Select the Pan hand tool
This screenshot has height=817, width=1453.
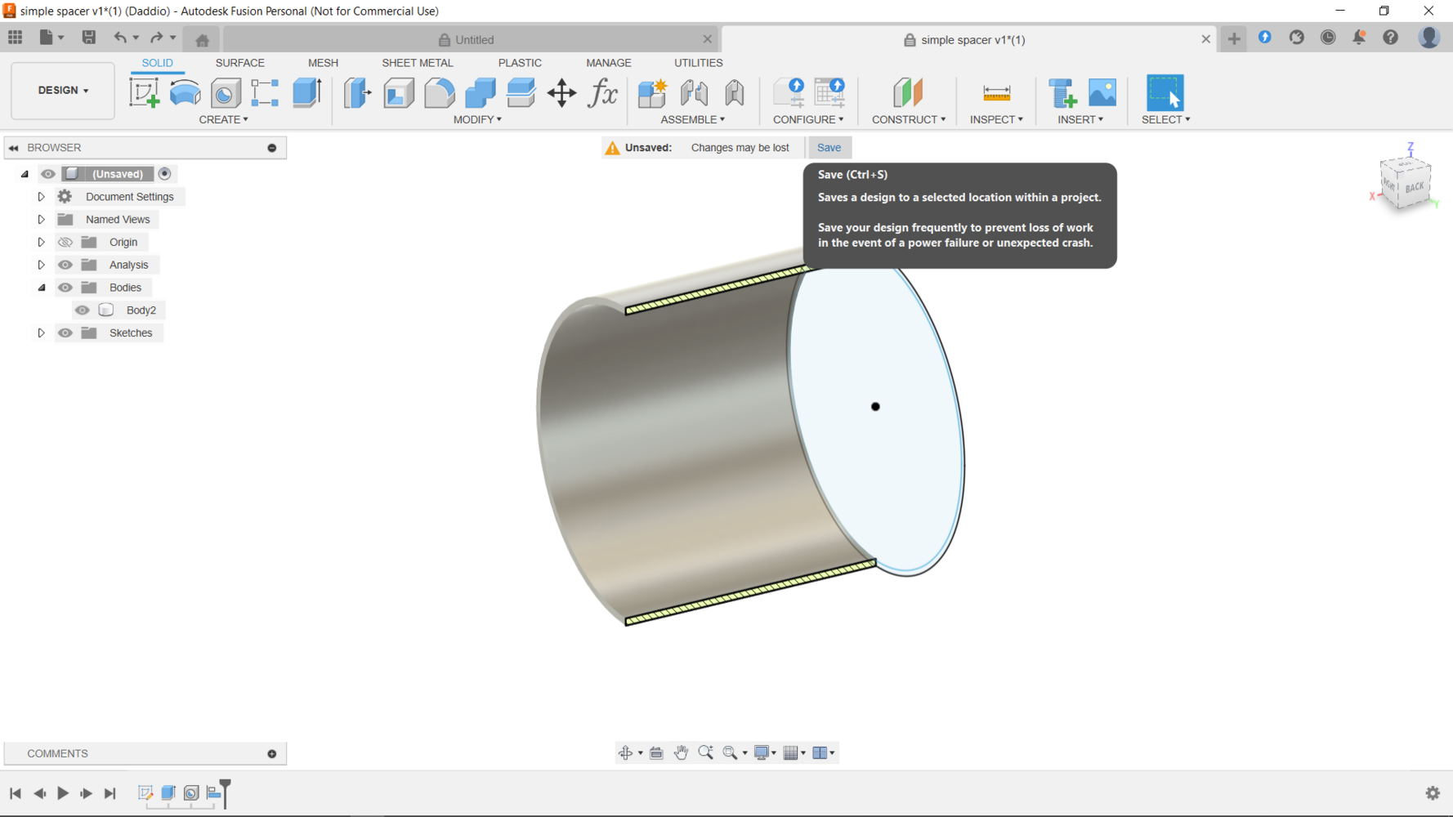pos(681,752)
